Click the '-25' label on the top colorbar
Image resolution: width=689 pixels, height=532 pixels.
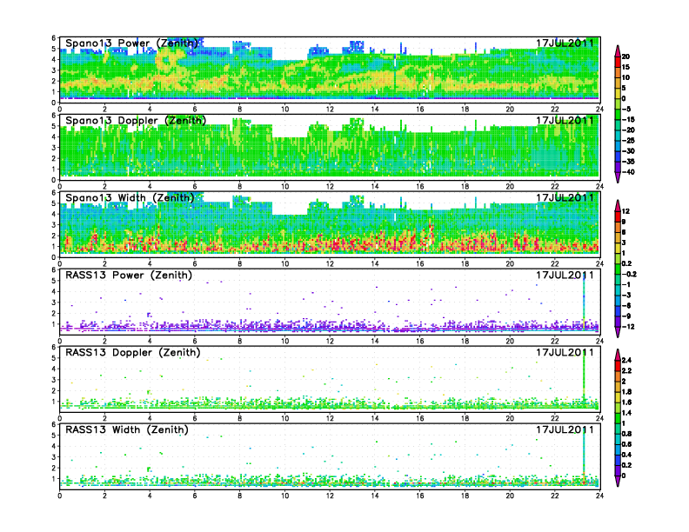point(628,141)
